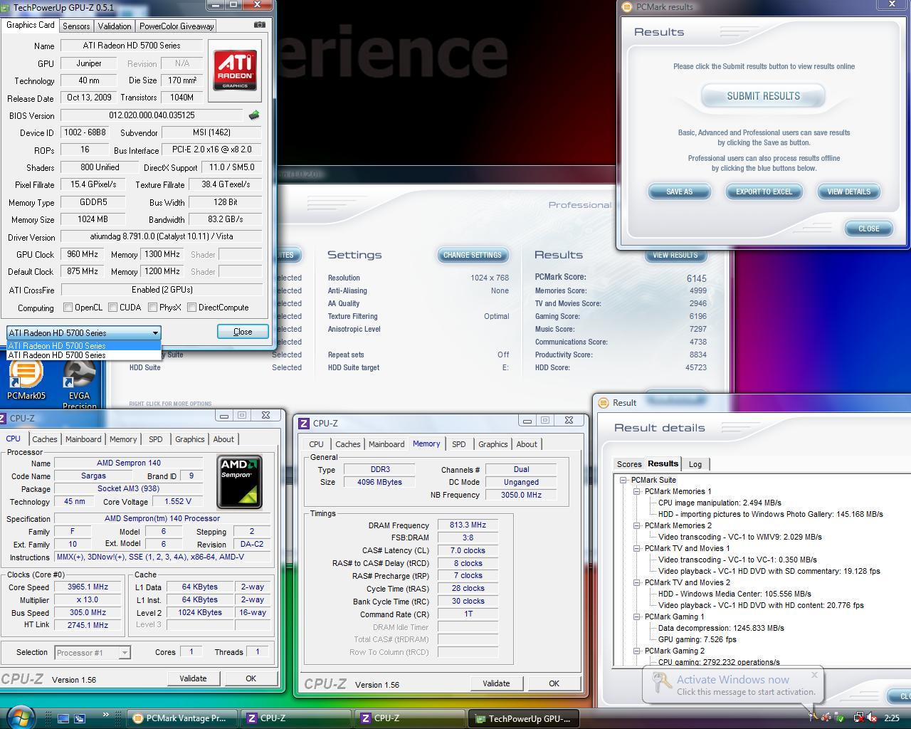
Task: Switch to PCMark Vantage taskbar button
Action: [182, 718]
